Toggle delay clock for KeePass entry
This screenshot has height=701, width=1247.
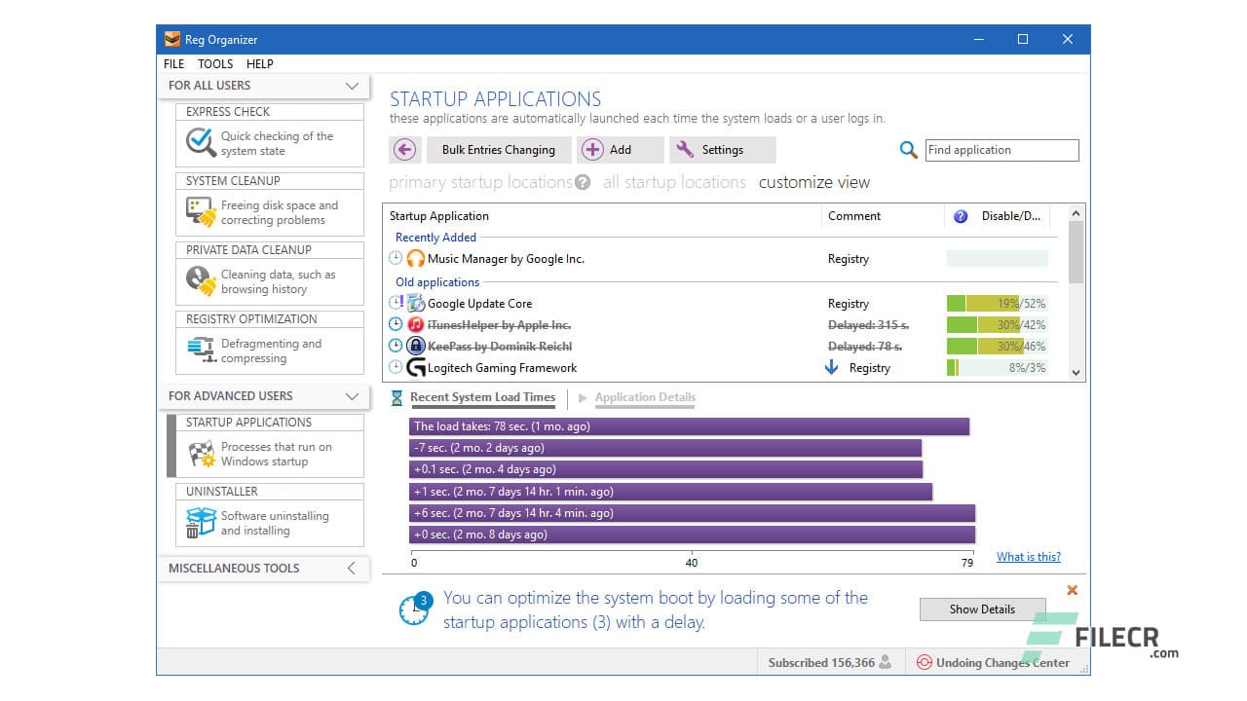(x=396, y=347)
